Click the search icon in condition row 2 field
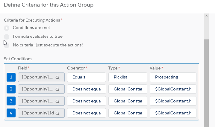 58,89
